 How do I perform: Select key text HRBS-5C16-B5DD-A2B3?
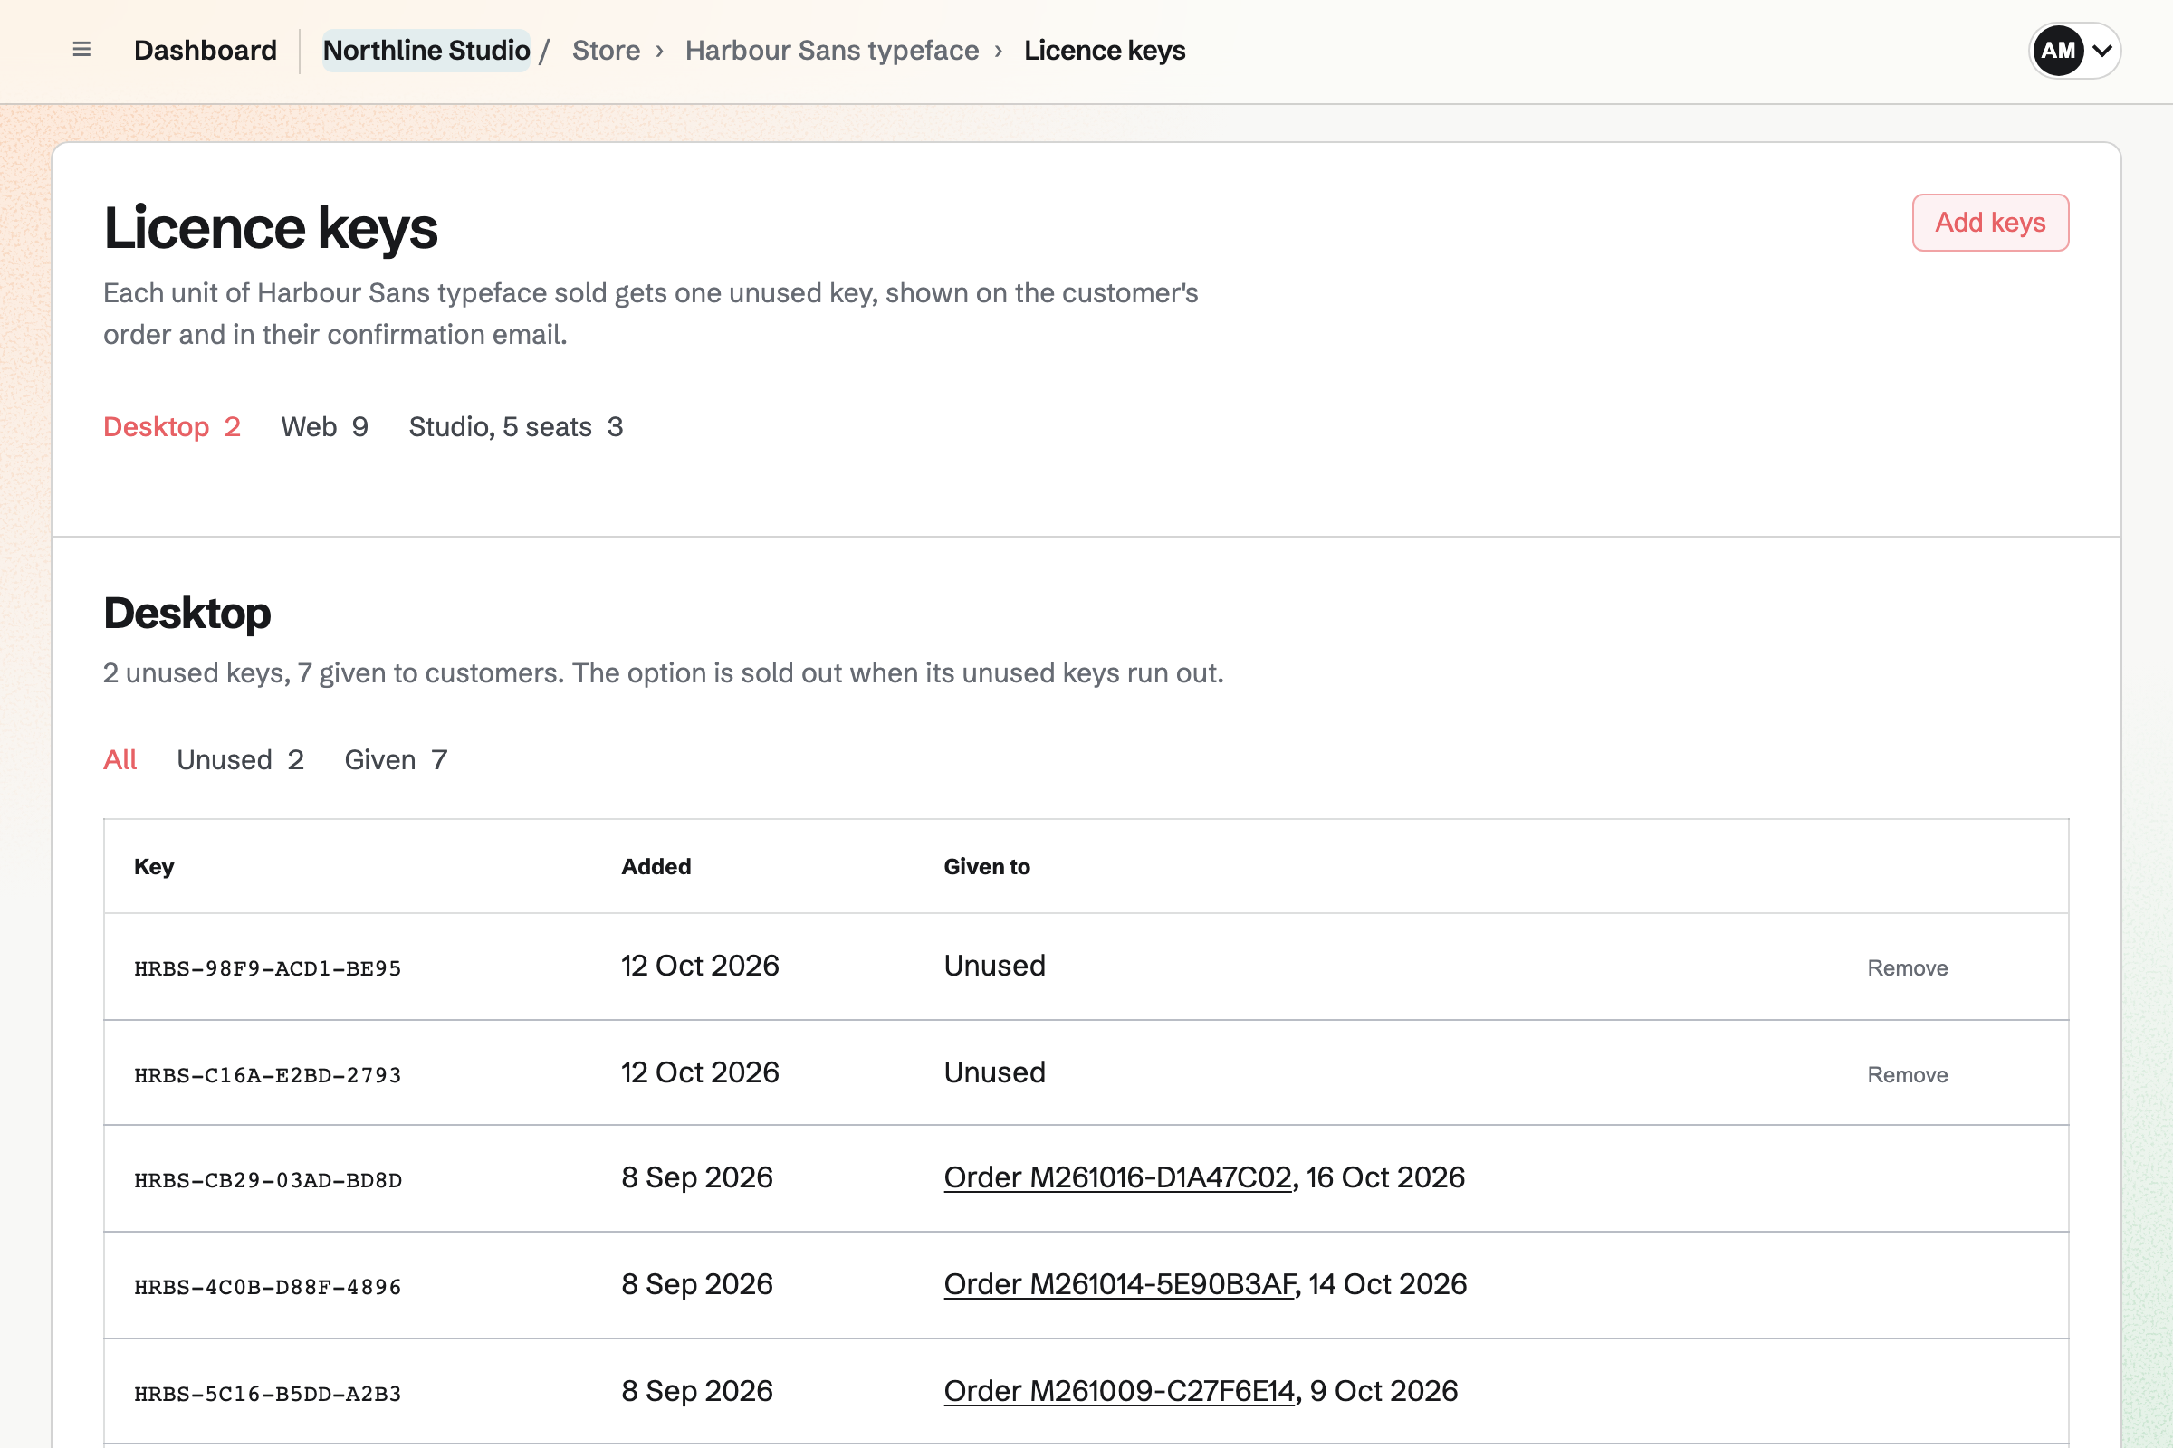268,1394
